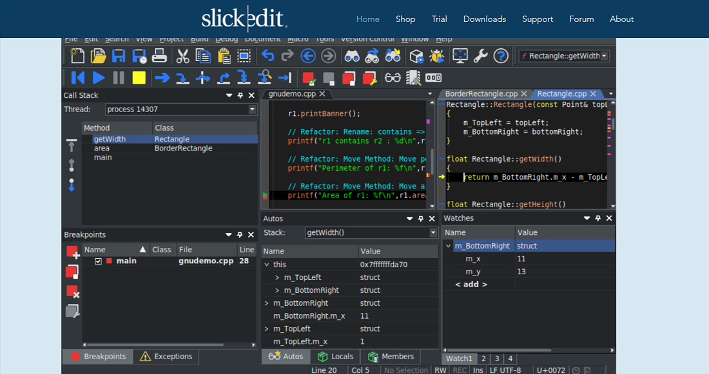709x374 pixels.
Task: Open the Forum link in site header
Action: tap(581, 19)
